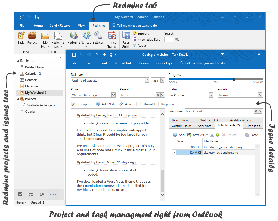
Task: Switch to Task tab in Task Details
Action: point(89,63)
